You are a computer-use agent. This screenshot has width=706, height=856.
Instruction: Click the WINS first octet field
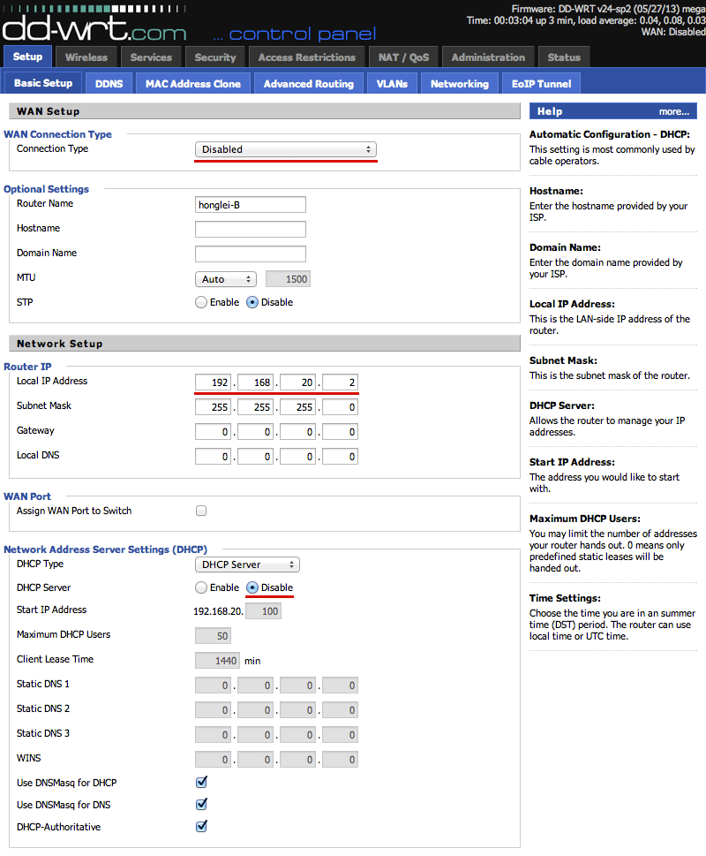[x=214, y=760]
